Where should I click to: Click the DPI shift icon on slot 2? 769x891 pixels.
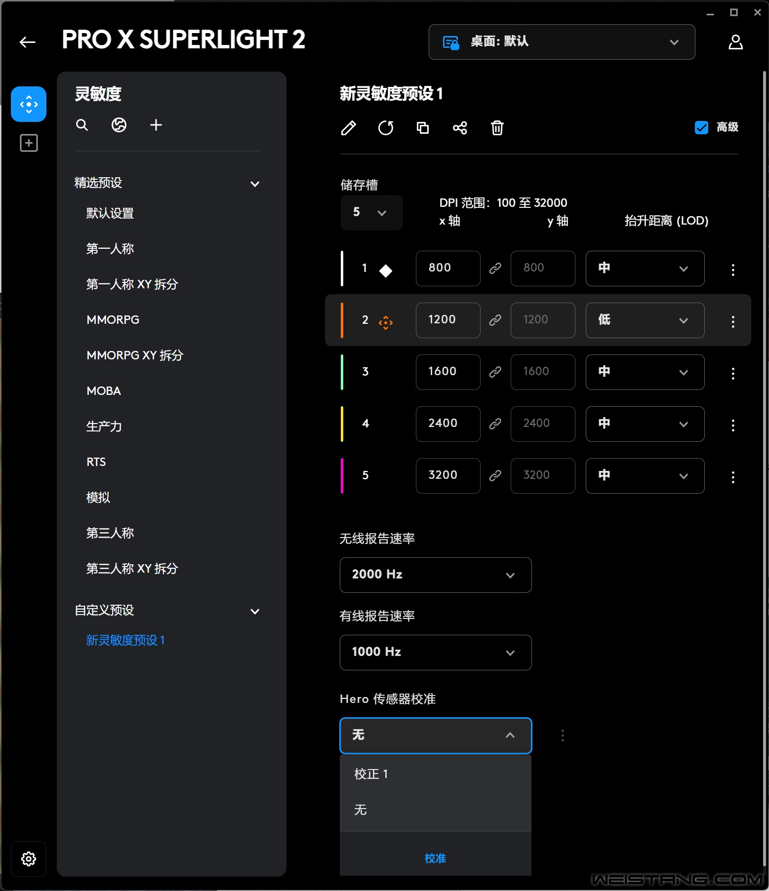point(386,323)
